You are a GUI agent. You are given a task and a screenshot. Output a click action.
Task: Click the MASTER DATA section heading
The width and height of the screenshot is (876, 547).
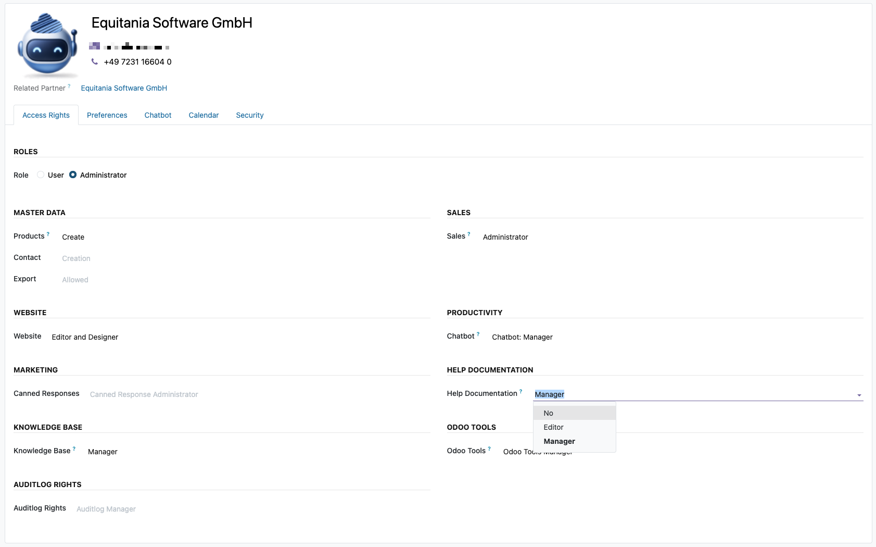coord(40,213)
